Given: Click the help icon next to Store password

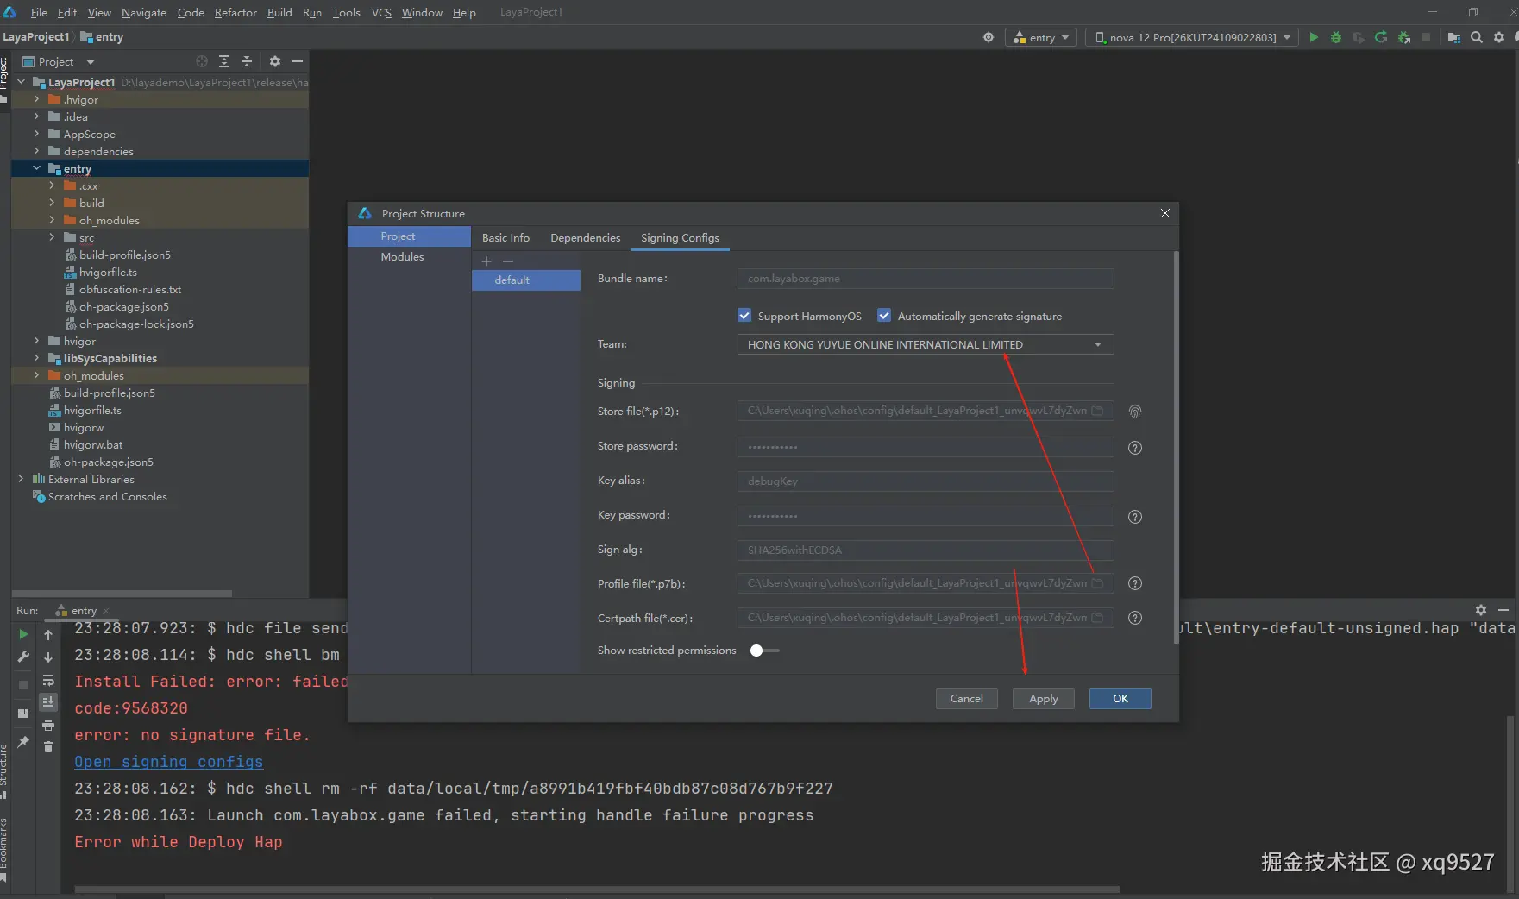Looking at the screenshot, I should point(1134,448).
